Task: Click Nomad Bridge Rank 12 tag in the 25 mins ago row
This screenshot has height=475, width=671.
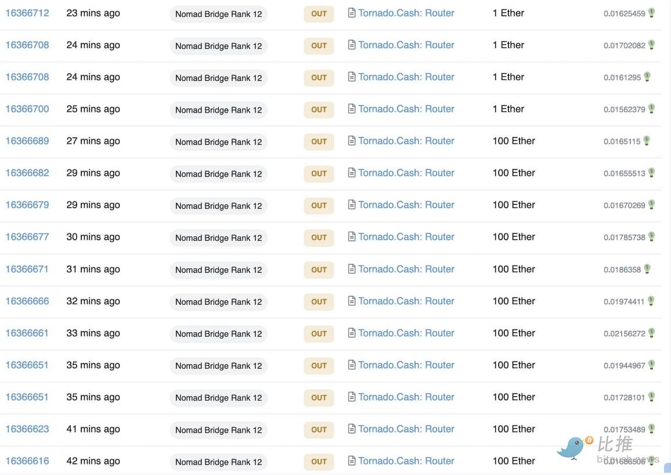Action: coord(218,110)
